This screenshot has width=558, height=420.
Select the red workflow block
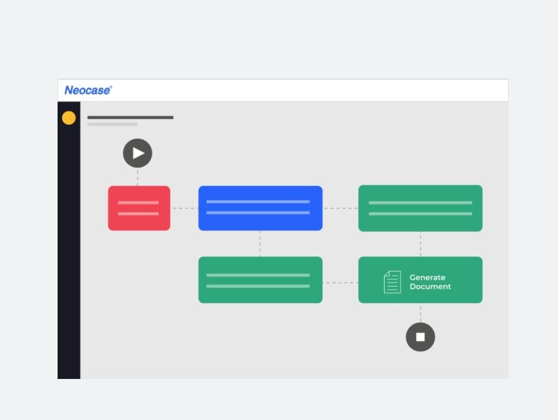click(x=139, y=208)
